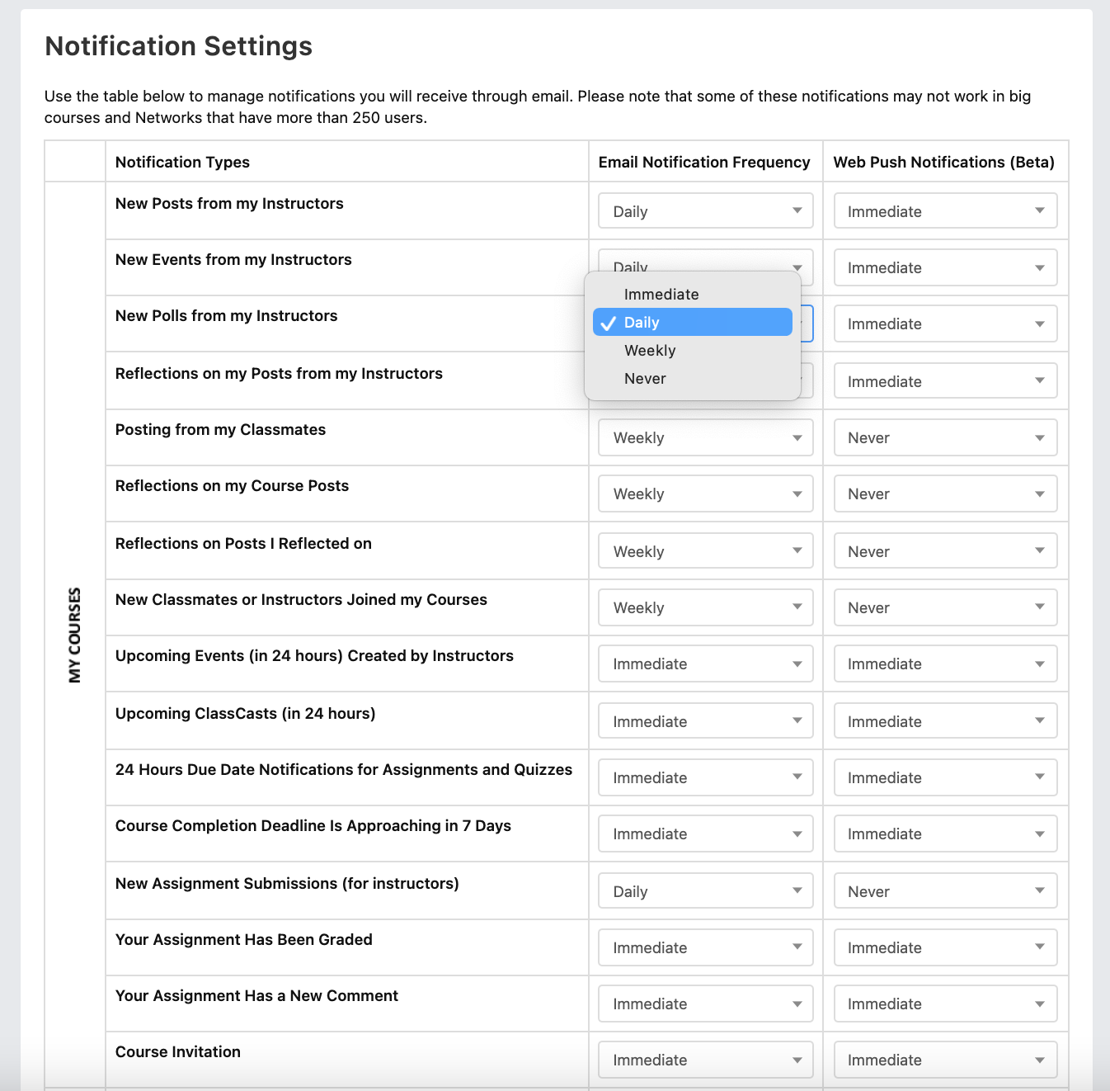Open web push dropdown for New Polls from my Instructors

pyautogui.click(x=945, y=324)
